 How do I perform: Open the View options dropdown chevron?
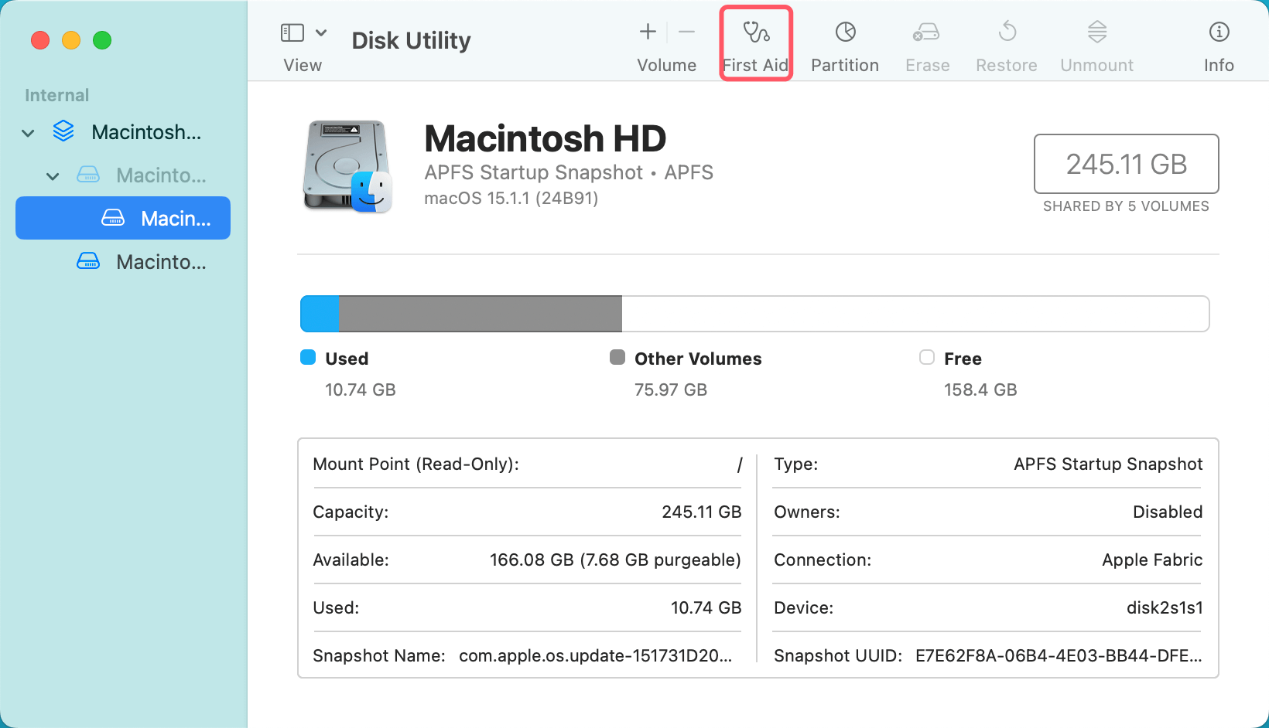click(x=323, y=32)
